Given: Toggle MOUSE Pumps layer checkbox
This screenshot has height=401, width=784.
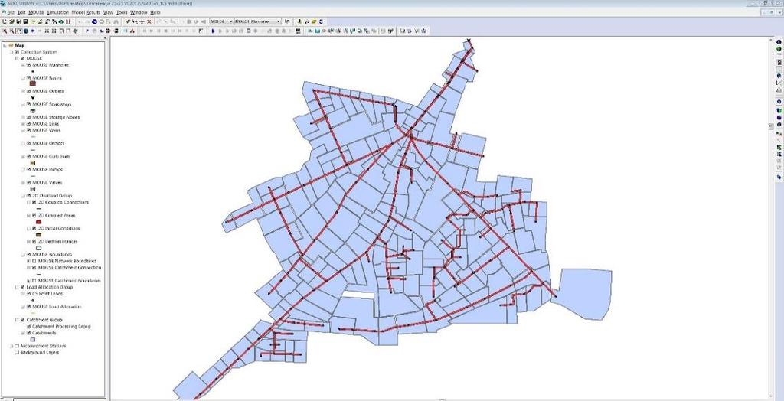Looking at the screenshot, I should (28, 169).
